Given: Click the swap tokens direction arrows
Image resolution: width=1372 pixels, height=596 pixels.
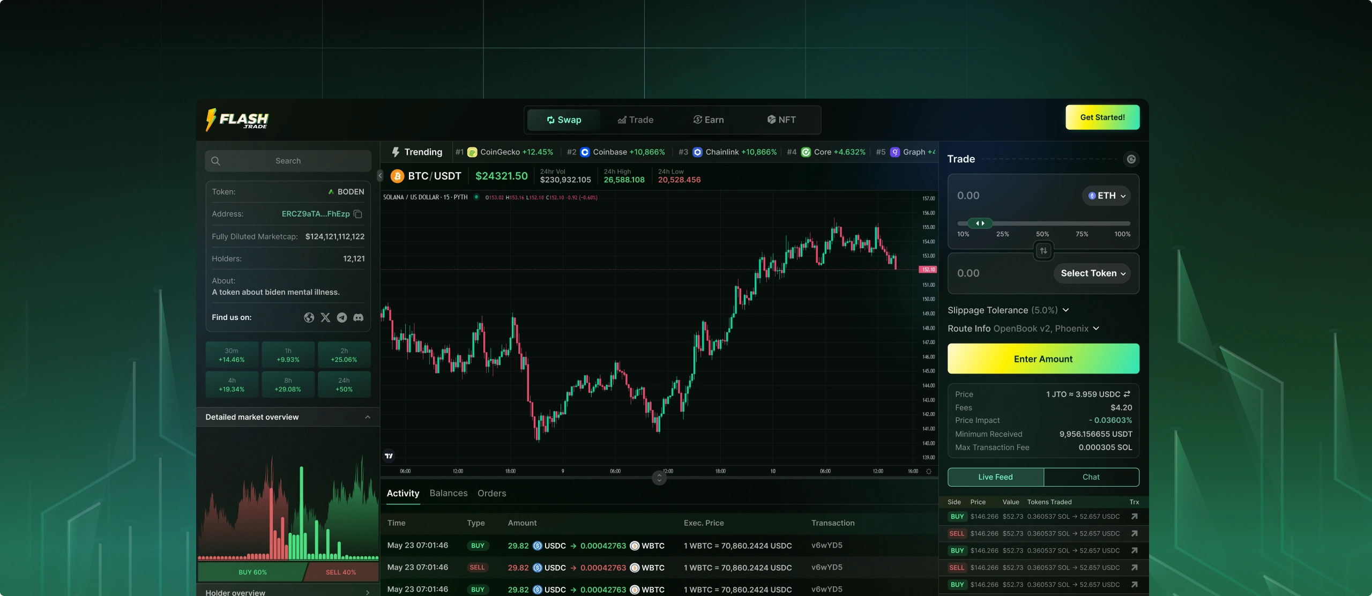Looking at the screenshot, I should click(1043, 250).
